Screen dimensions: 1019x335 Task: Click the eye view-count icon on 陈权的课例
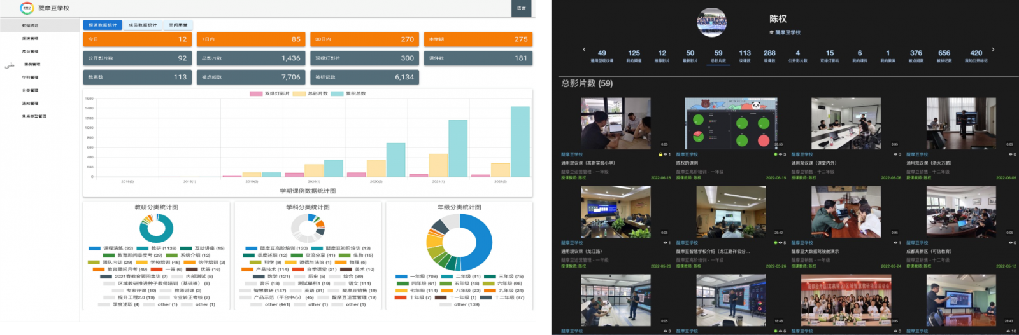[x=780, y=154]
